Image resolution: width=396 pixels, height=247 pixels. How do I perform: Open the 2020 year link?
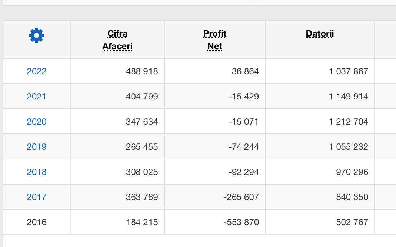(x=37, y=122)
